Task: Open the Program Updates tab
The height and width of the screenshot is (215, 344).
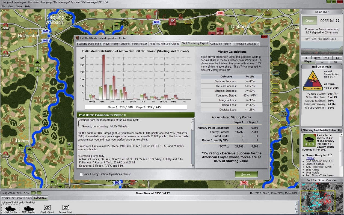Action: 246,44
